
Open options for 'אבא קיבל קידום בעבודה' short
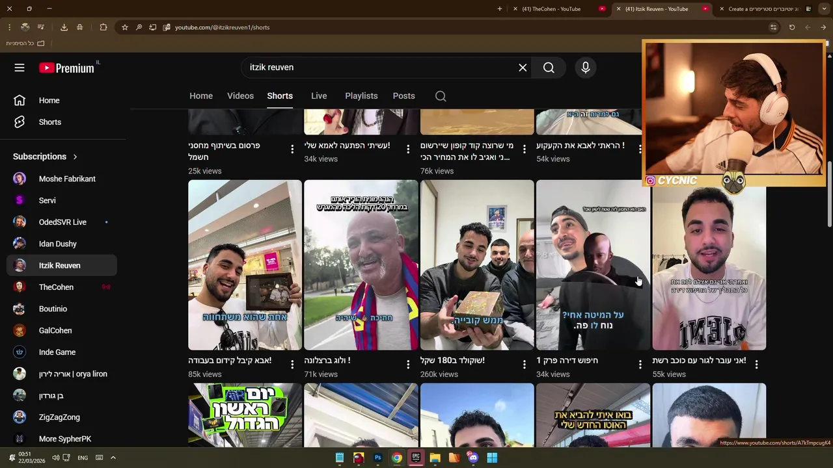(x=292, y=365)
